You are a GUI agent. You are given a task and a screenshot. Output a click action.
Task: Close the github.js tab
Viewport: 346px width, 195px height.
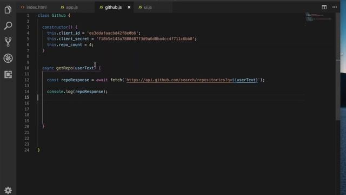129,7
